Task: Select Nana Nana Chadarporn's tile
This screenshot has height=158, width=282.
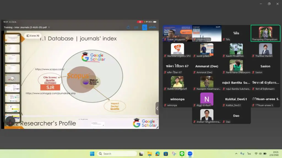Action: coord(236,66)
